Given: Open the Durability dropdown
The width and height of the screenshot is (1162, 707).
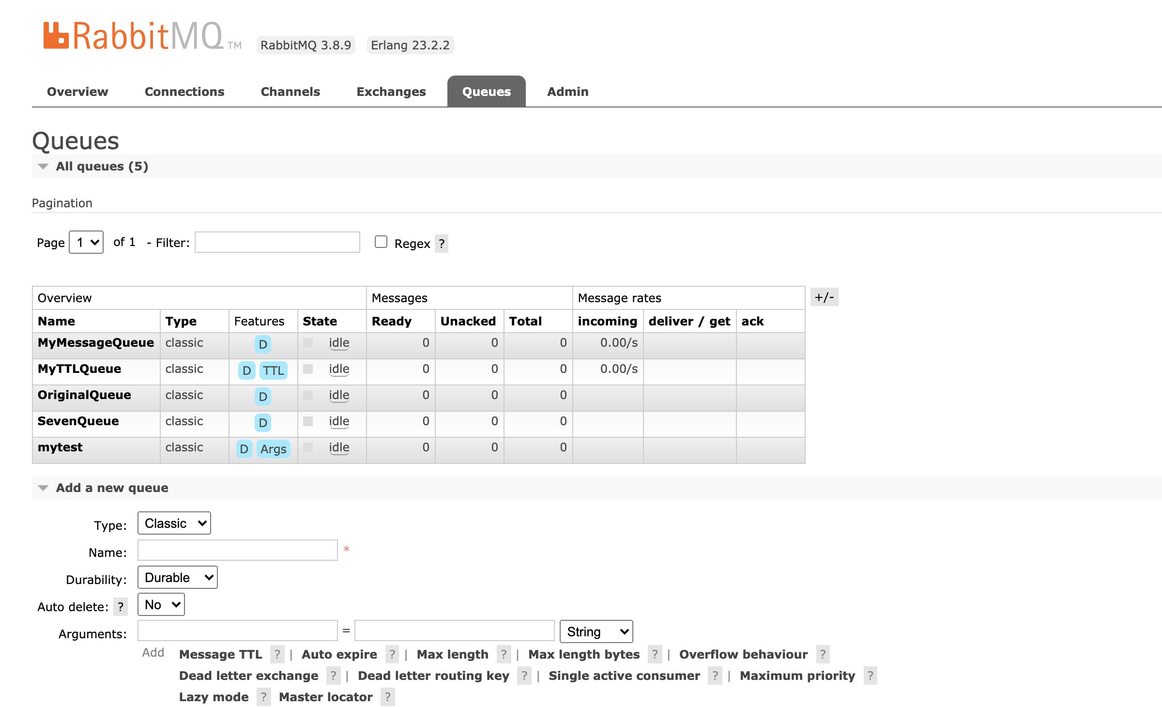Looking at the screenshot, I should click(178, 577).
